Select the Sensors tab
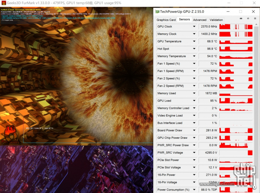This screenshot has width=260, height=193. (184, 19)
